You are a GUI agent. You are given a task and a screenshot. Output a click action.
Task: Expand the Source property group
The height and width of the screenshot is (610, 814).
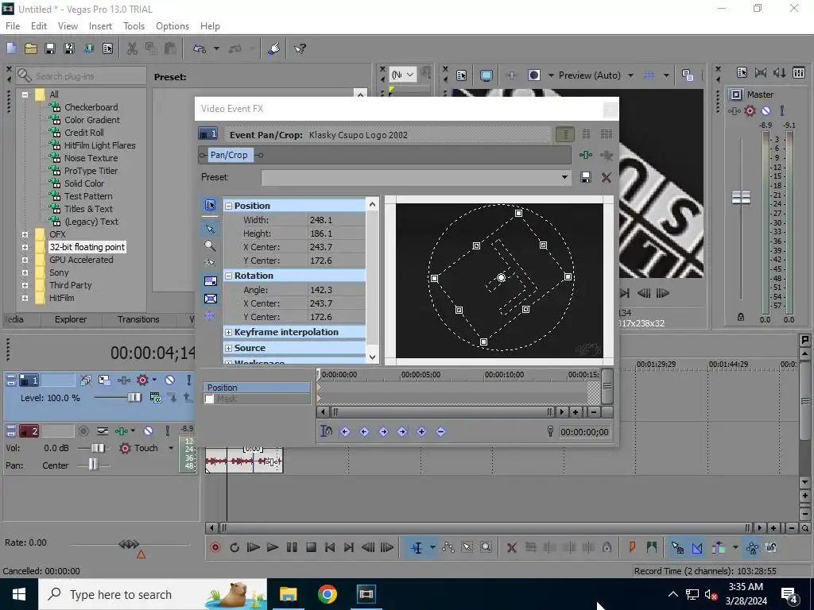pos(228,348)
